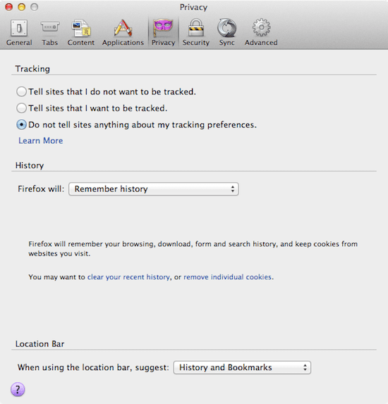388x404 pixels.
Task: Minimize the Privacy window with yellow button
Action: (x=22, y=7)
